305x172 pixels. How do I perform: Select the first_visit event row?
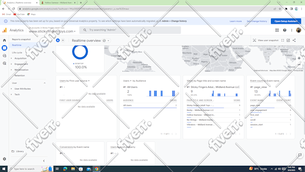click(270, 115)
